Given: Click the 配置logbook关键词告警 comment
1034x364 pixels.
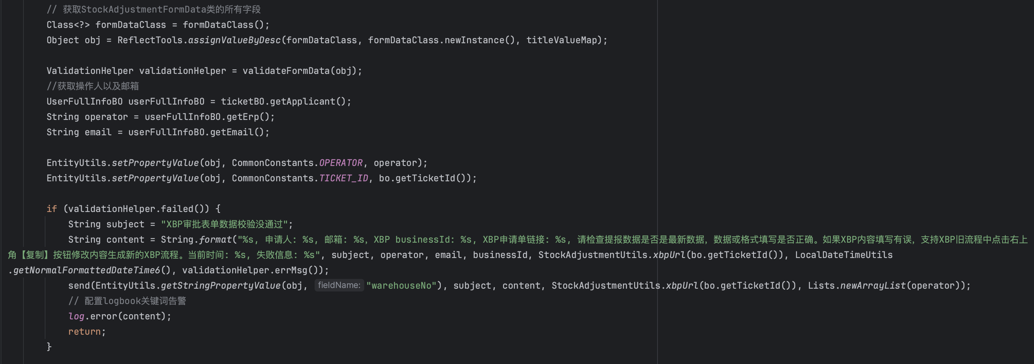Looking at the screenshot, I should point(127,301).
